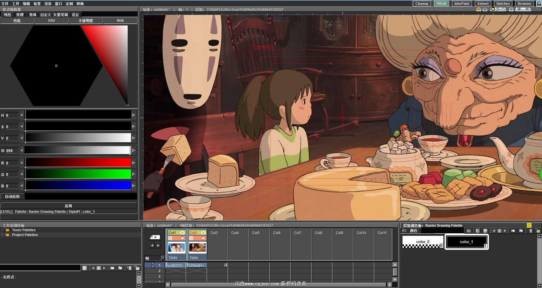Click new column toggle icon in Xsheet

(155, 237)
